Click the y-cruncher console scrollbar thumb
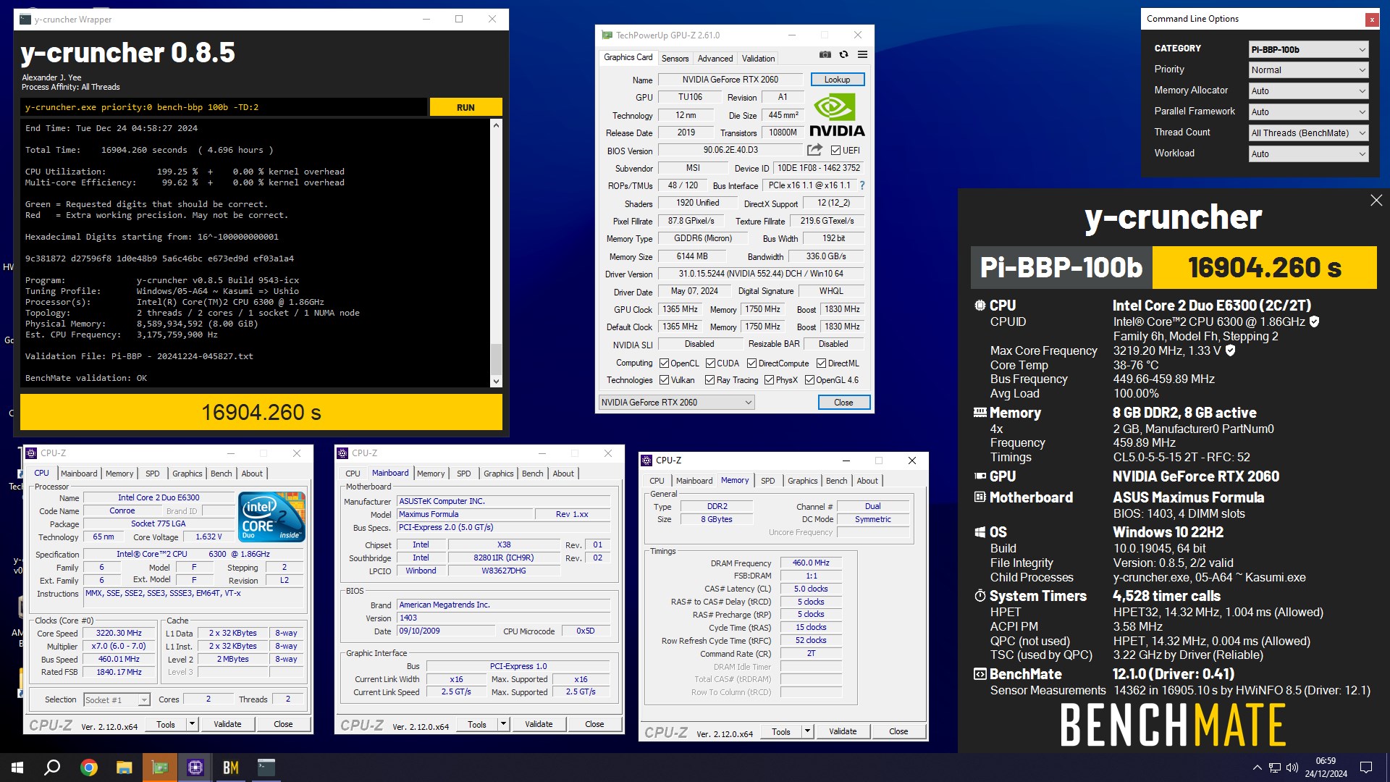1390x782 pixels. coord(496,359)
